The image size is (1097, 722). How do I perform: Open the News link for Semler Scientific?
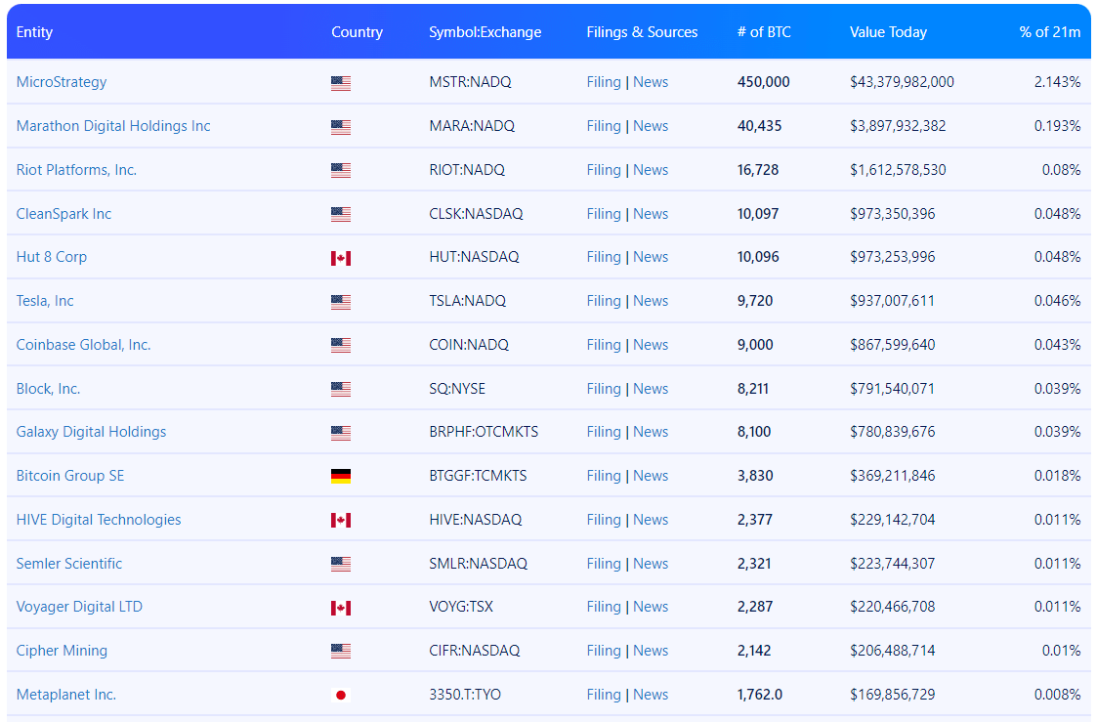pyautogui.click(x=651, y=564)
